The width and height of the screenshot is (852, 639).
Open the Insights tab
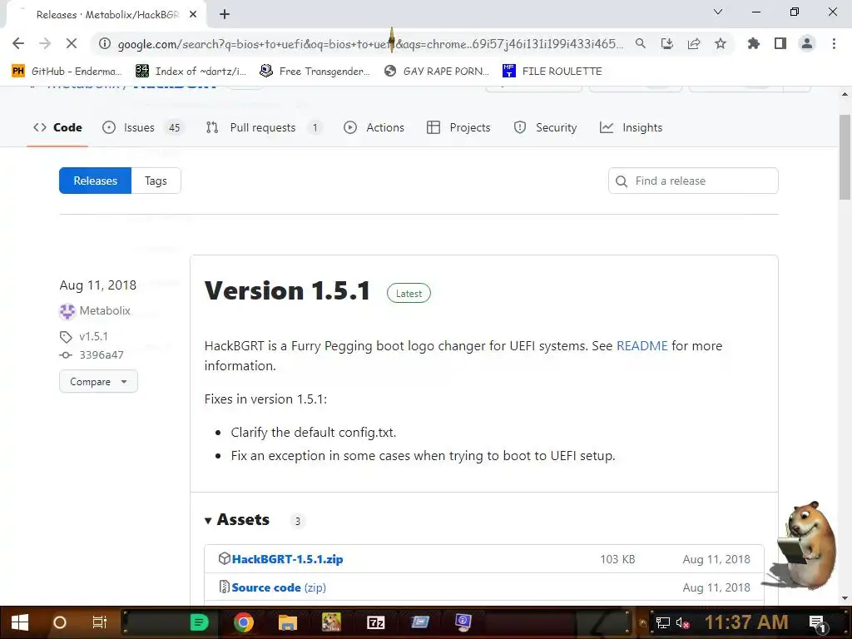pyautogui.click(x=631, y=127)
